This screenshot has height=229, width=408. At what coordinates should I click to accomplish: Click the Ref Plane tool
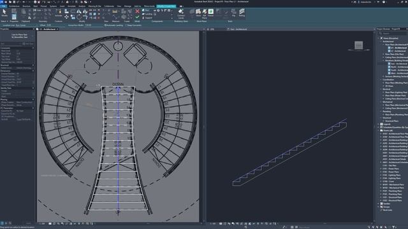[x=205, y=13]
